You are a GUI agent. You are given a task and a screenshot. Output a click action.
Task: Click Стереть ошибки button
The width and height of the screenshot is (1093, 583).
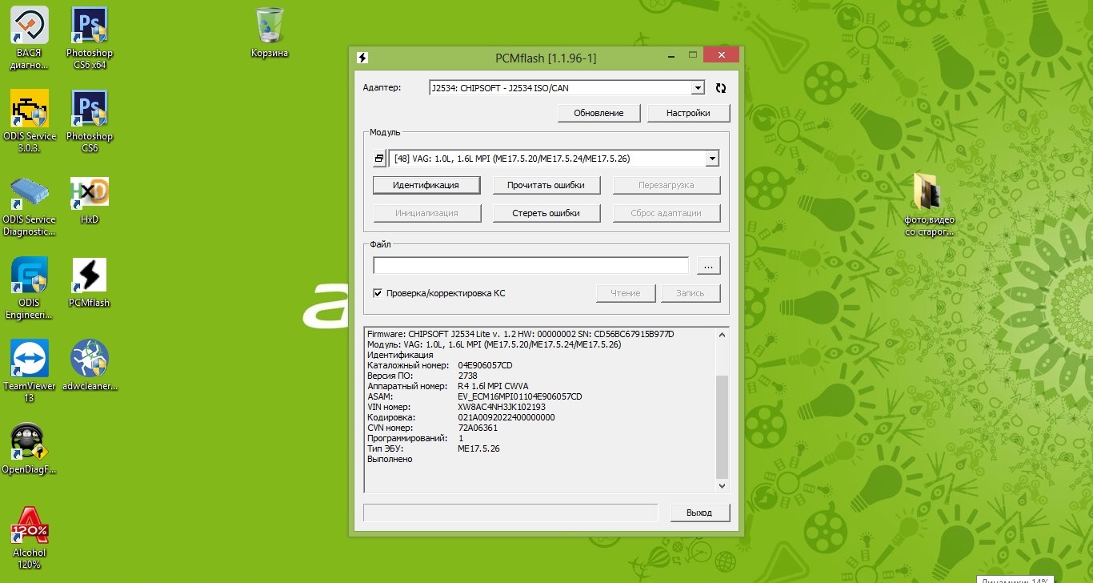click(x=546, y=213)
